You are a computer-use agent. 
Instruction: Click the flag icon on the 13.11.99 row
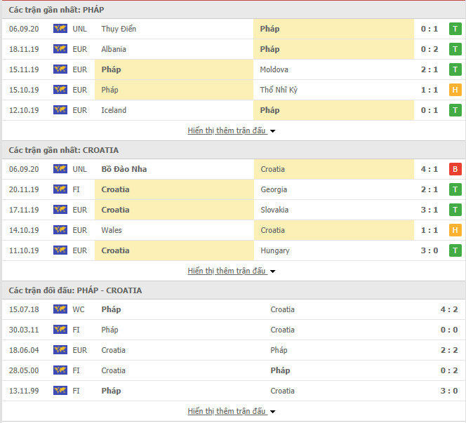pos(60,391)
